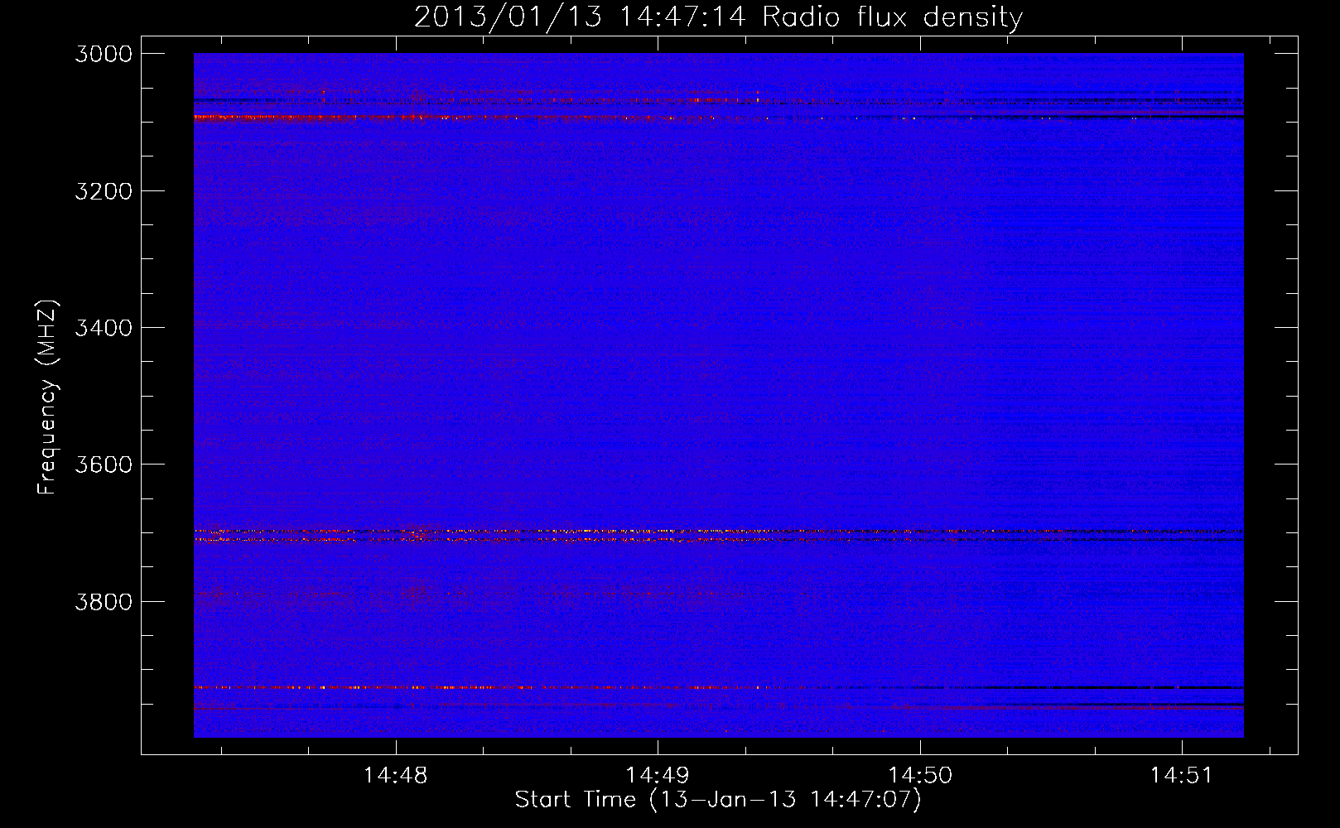Viewport: 1340px width, 828px height.
Task: Select the 'Frequency (MHZ)' axis label
Action: click(x=47, y=397)
